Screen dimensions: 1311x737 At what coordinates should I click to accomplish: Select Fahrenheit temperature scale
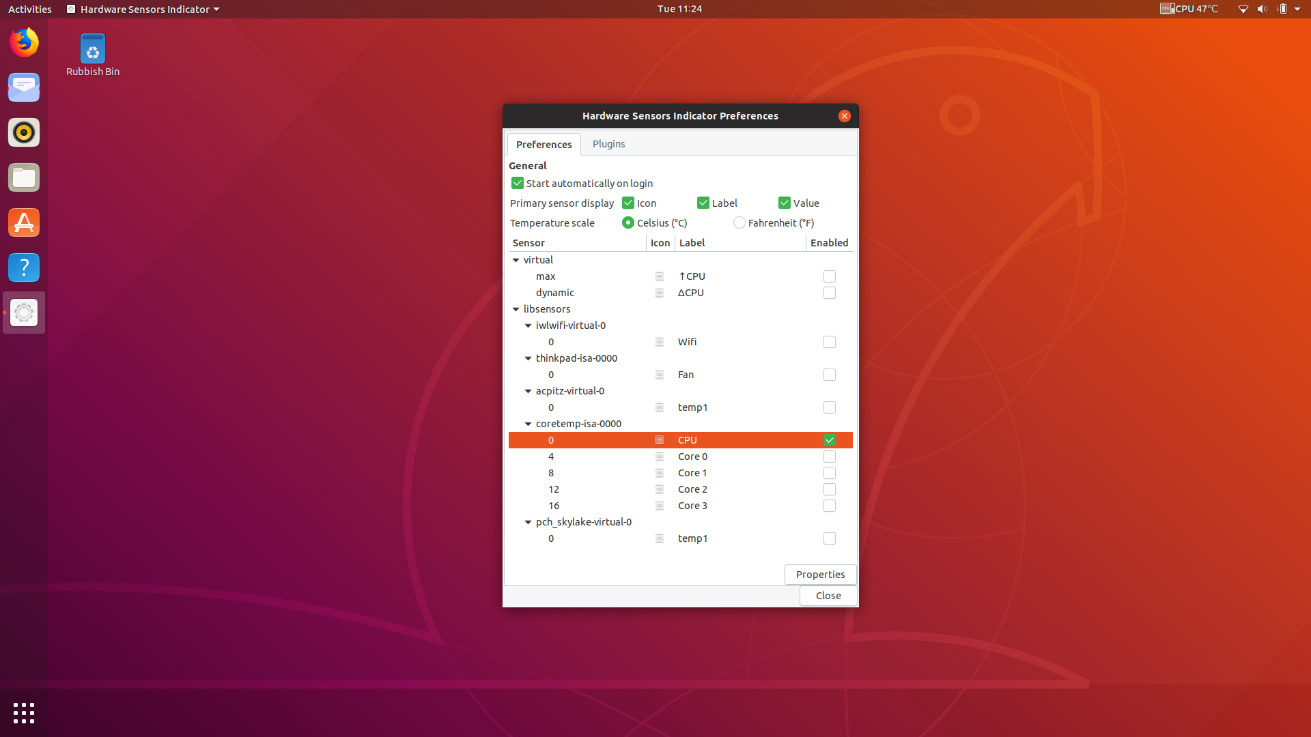[x=739, y=222]
